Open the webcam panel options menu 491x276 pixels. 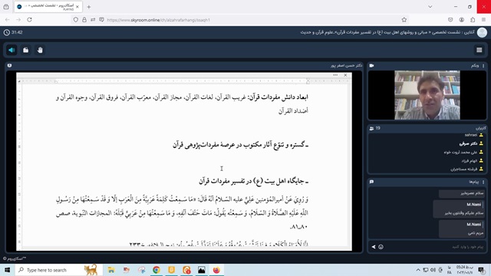click(x=483, y=66)
